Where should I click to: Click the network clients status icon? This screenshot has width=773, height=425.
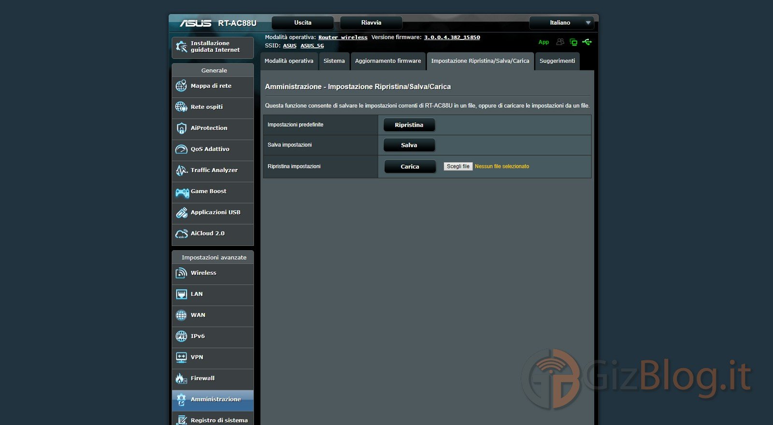click(573, 42)
